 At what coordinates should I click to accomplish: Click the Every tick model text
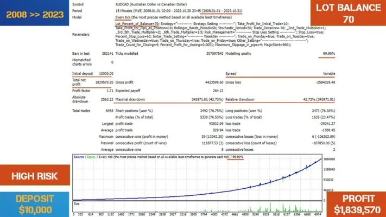click(x=123, y=17)
